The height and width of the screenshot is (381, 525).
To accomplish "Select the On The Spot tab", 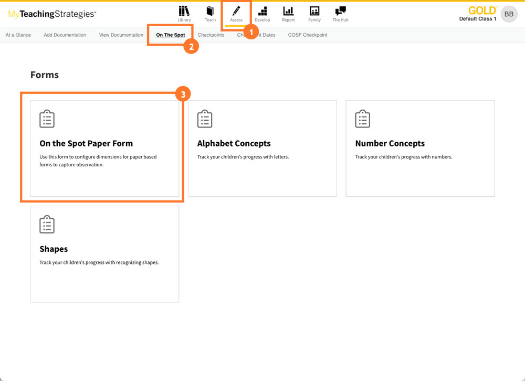I will click(171, 35).
